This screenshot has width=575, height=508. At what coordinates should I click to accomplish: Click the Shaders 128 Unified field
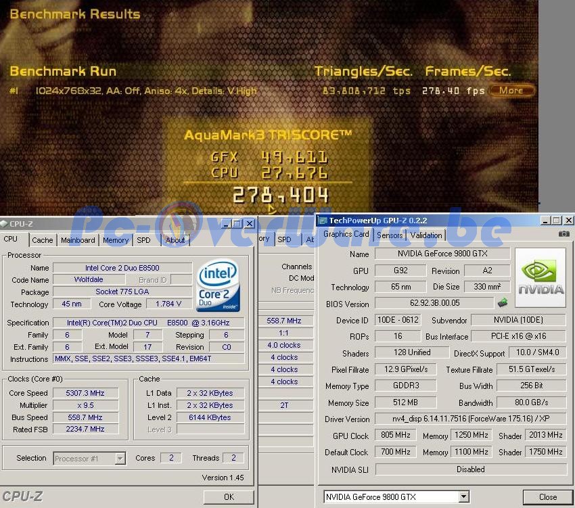412,352
